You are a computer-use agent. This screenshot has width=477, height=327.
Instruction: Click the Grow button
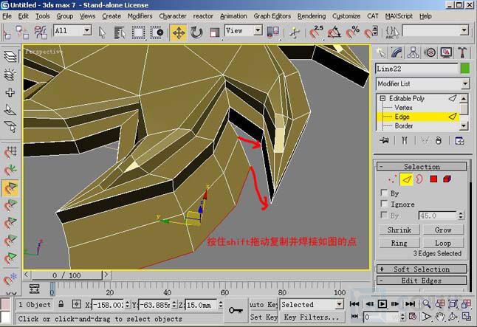coord(443,230)
